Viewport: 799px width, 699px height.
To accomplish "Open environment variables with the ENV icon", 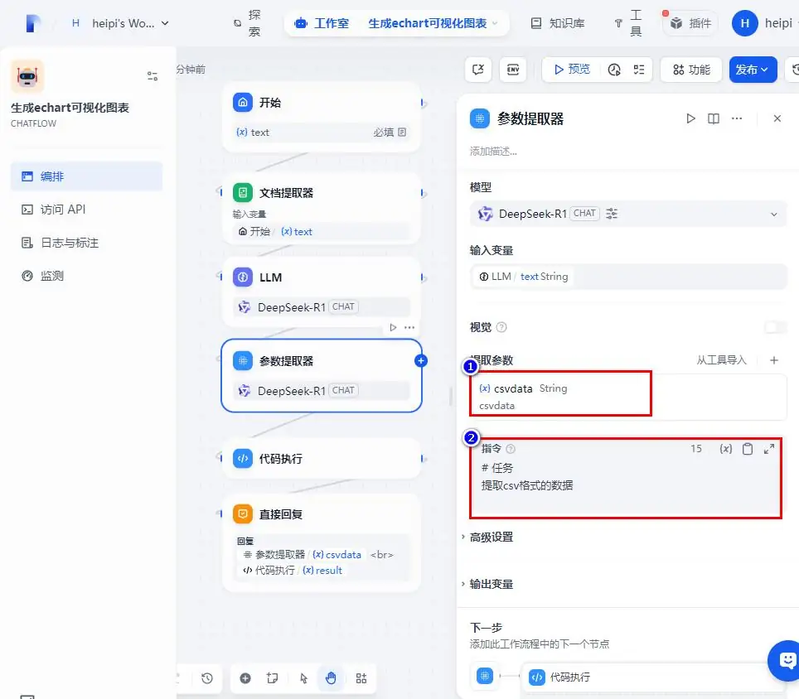I will [x=513, y=70].
